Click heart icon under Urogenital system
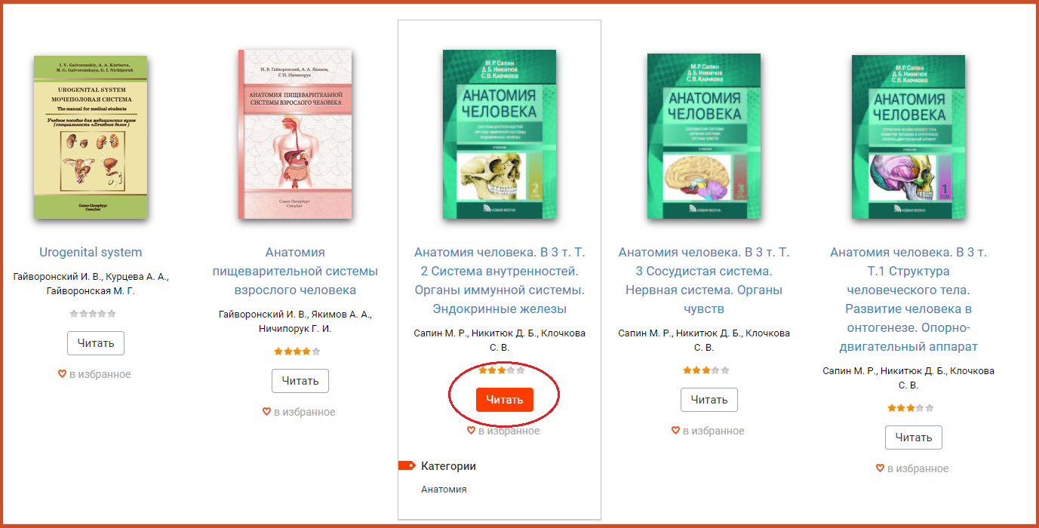Viewport: 1039px width, 528px height. [63, 374]
